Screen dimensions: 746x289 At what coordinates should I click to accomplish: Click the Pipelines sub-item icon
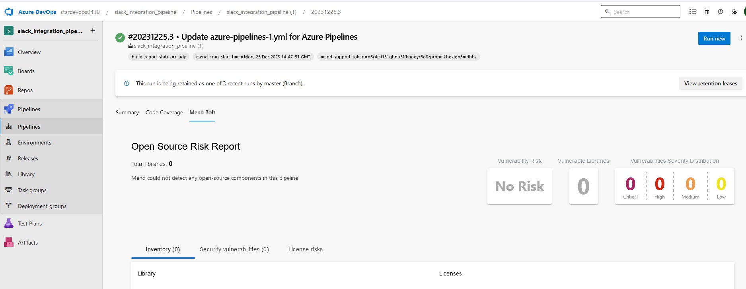[9, 126]
